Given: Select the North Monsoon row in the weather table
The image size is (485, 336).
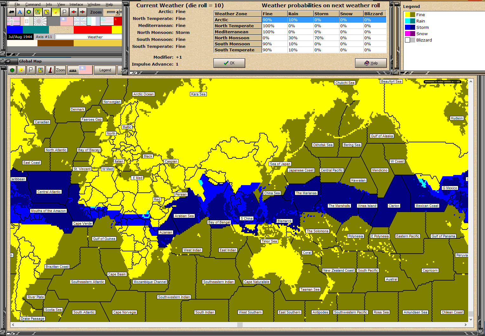Looking at the screenshot, I should tap(300, 38).
